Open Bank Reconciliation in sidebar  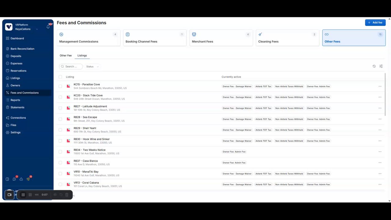click(x=22, y=49)
